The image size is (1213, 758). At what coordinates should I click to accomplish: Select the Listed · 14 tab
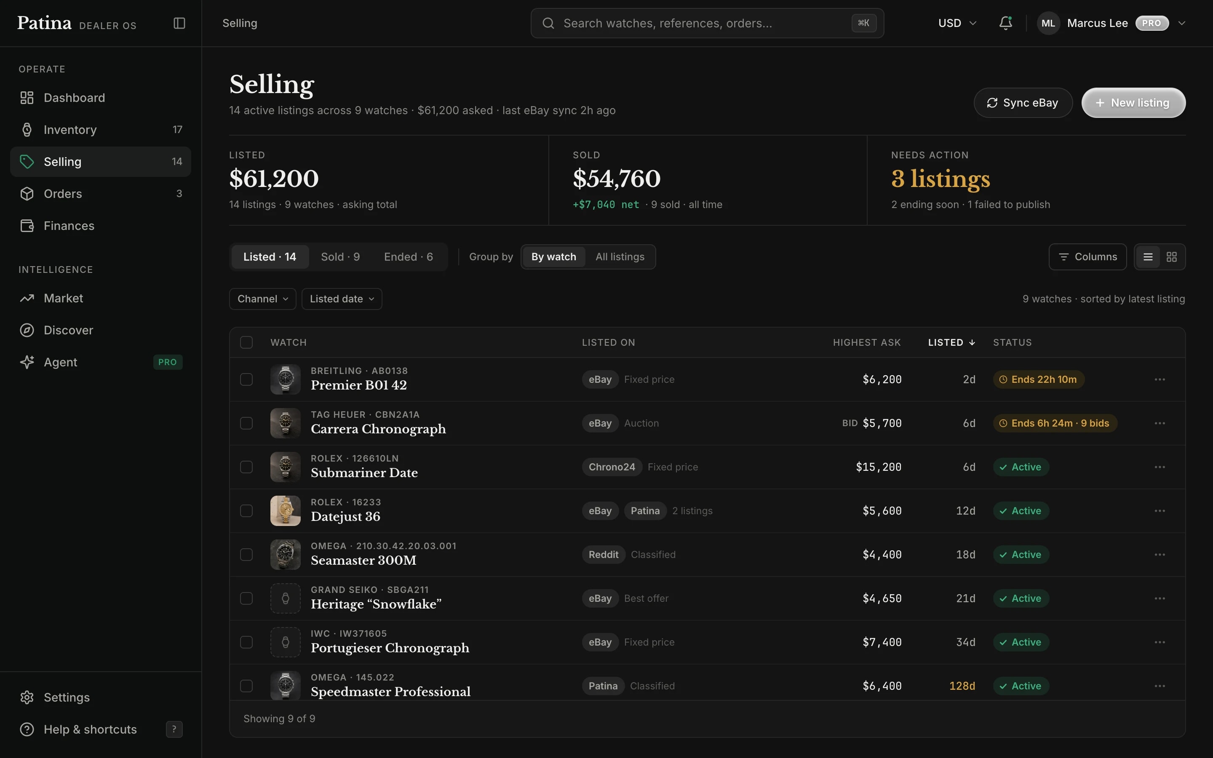click(x=270, y=257)
